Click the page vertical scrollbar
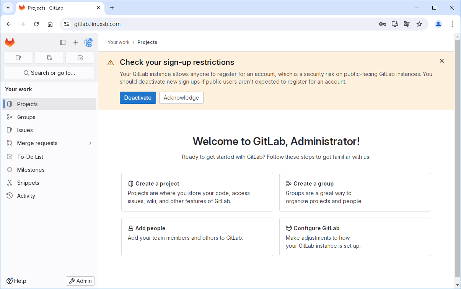The height and width of the screenshot is (289, 461). [x=458, y=158]
